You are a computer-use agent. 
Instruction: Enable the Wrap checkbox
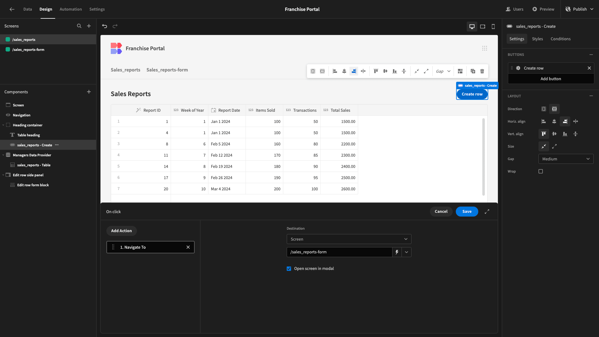coord(541,171)
